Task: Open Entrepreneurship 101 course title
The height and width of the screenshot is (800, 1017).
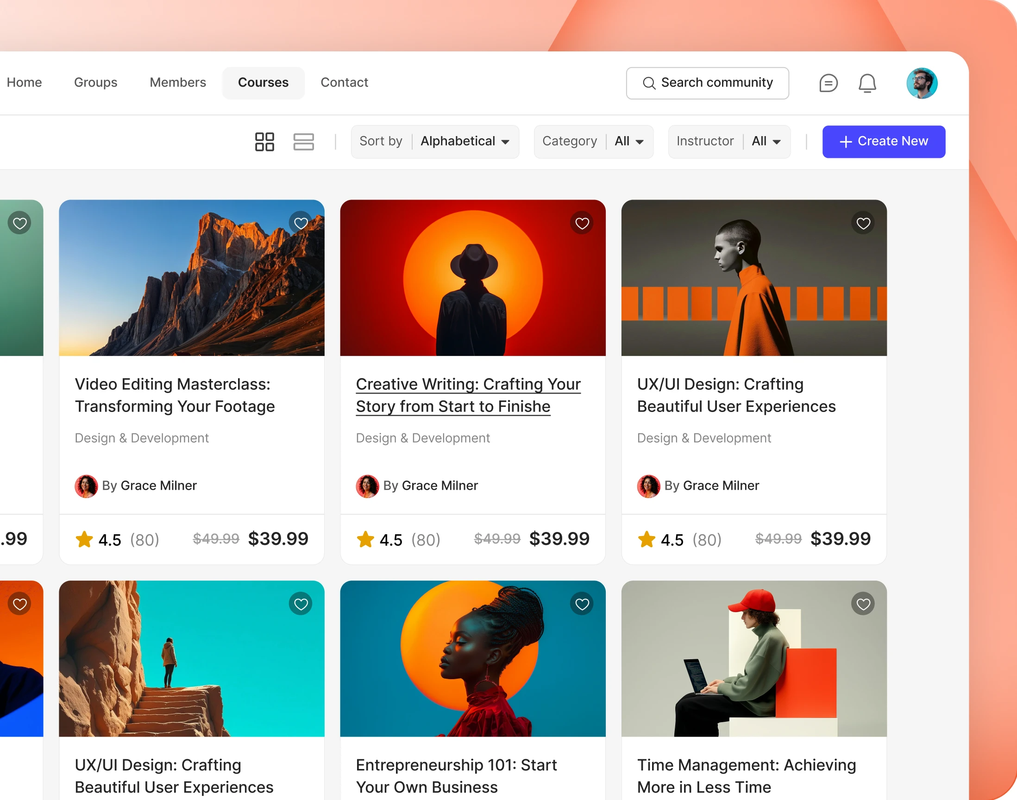Action: tap(456, 776)
